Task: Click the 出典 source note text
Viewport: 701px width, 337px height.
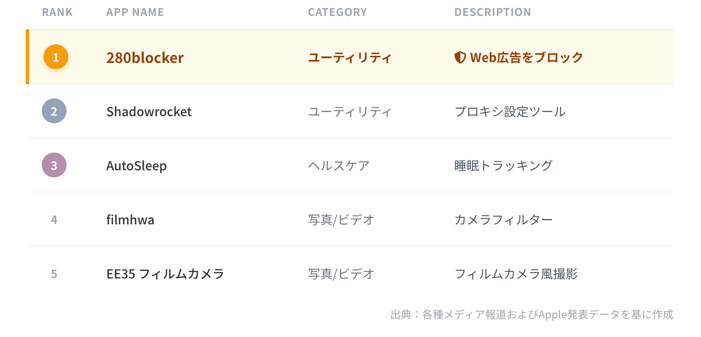Action: click(x=532, y=314)
